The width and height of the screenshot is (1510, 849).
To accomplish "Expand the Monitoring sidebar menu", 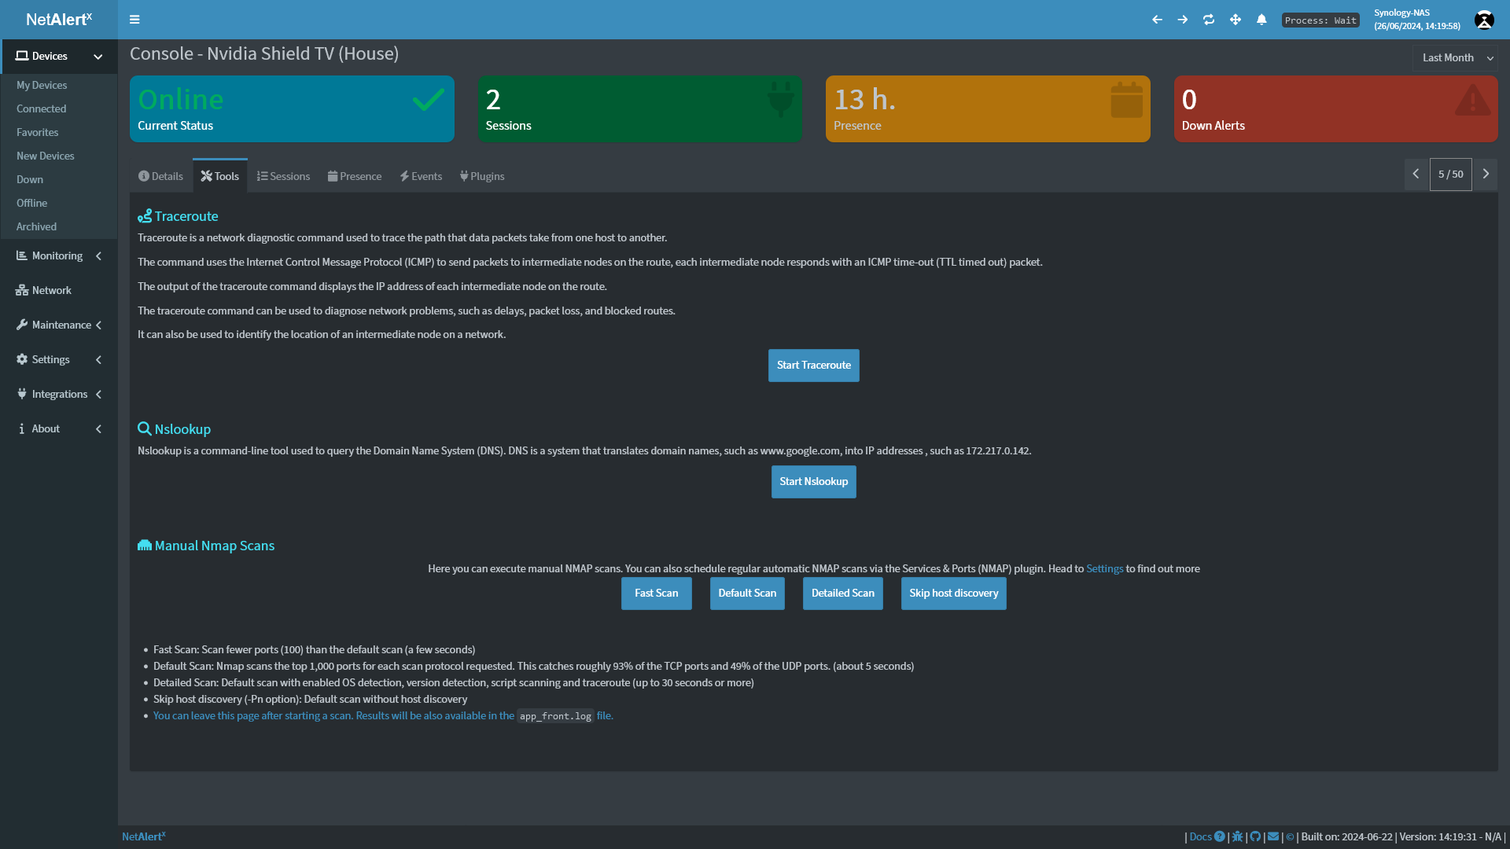I will [58, 255].
